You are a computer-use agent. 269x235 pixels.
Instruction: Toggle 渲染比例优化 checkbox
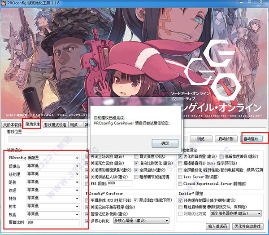(x=136, y=163)
